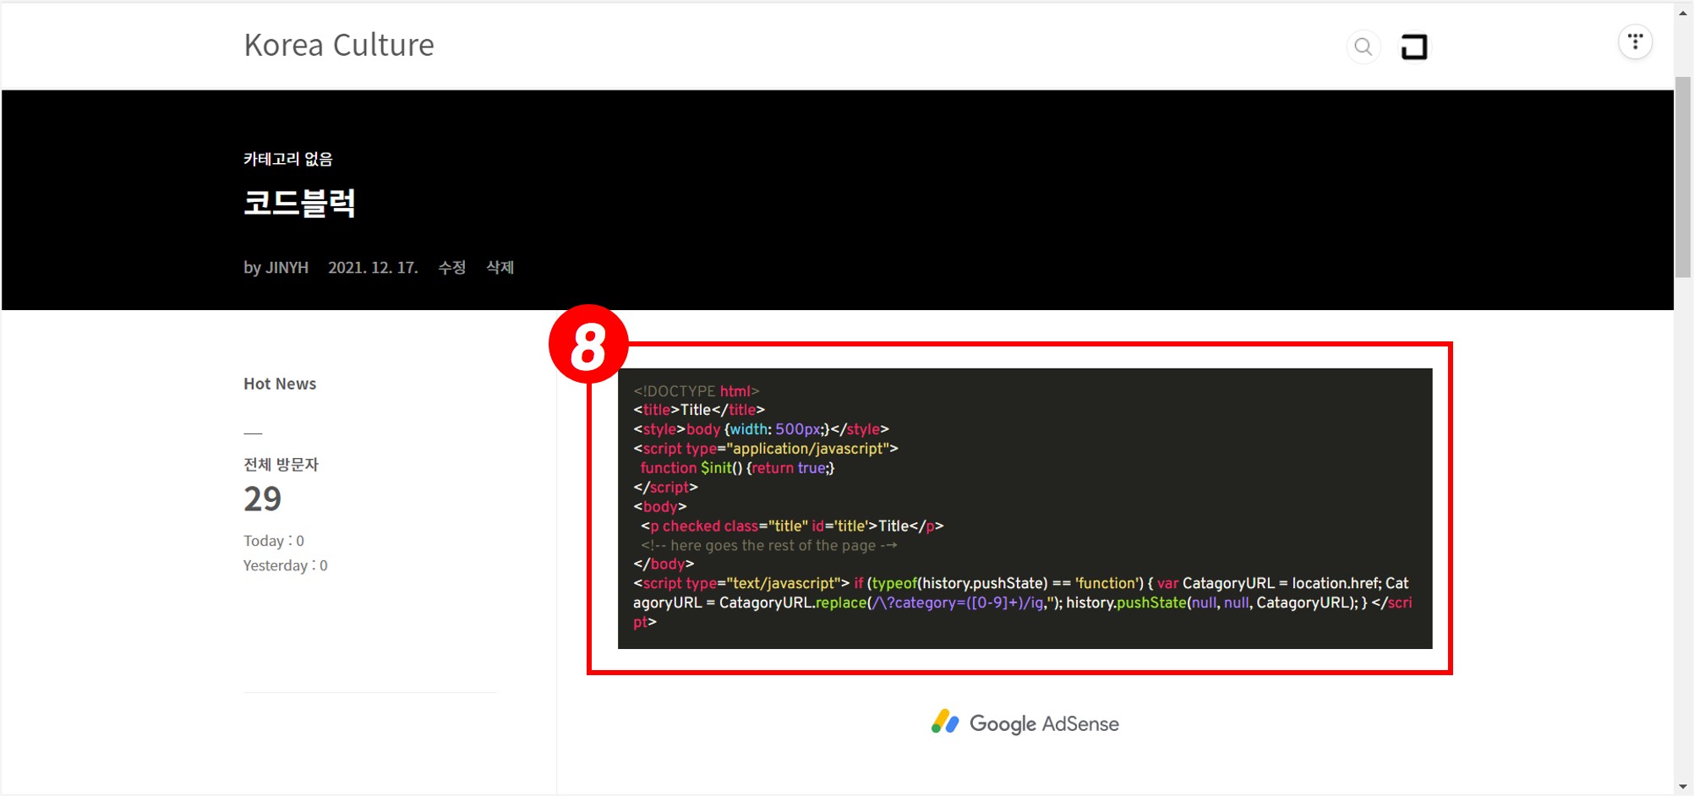This screenshot has width=1694, height=796.
Task: Click the DOCTYPE html code line
Action: [697, 390]
